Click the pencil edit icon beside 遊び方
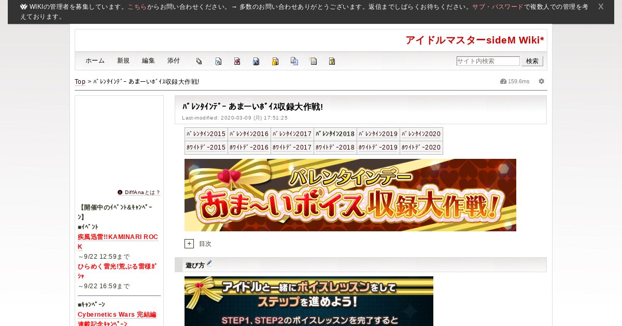 pos(209,263)
